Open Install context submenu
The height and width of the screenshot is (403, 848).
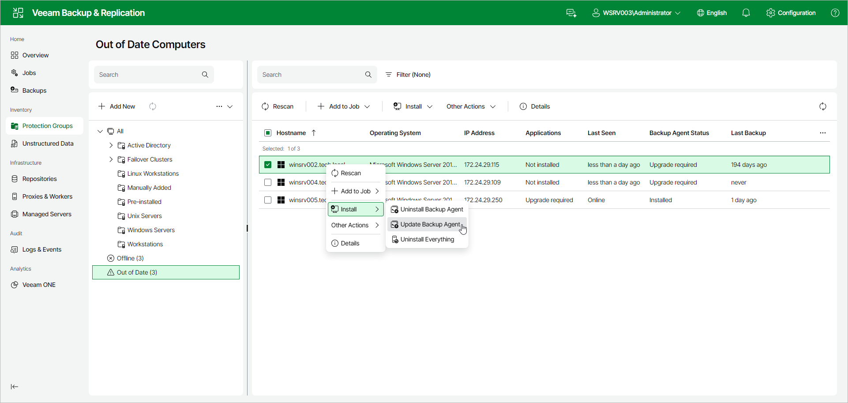pyautogui.click(x=355, y=209)
